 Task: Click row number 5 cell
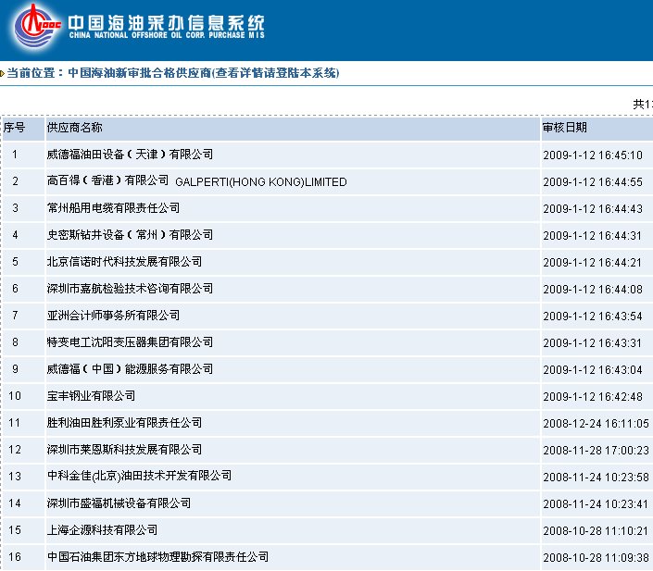pyautogui.click(x=24, y=262)
